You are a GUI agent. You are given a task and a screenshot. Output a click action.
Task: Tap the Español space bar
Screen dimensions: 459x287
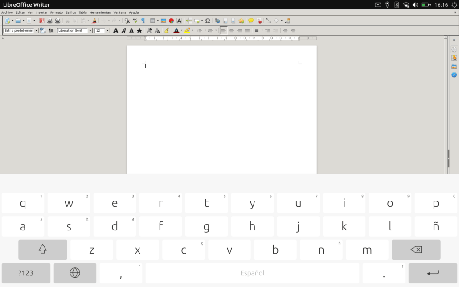click(252, 273)
